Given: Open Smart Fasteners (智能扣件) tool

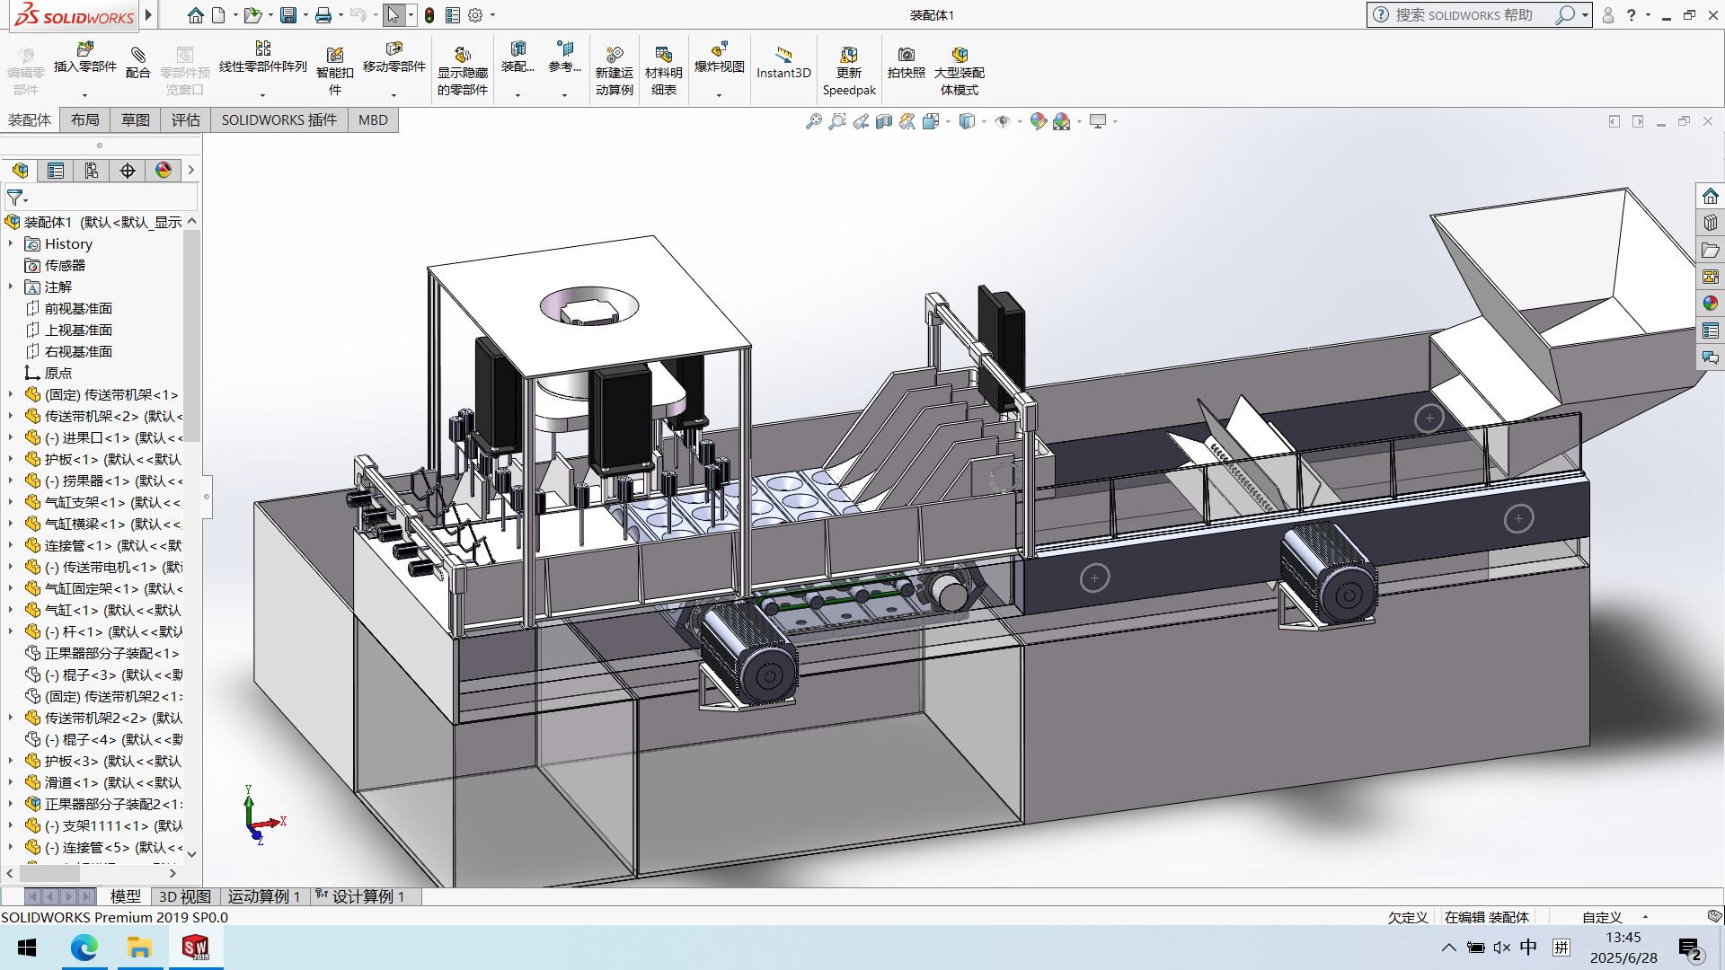Looking at the screenshot, I should pyautogui.click(x=334, y=56).
